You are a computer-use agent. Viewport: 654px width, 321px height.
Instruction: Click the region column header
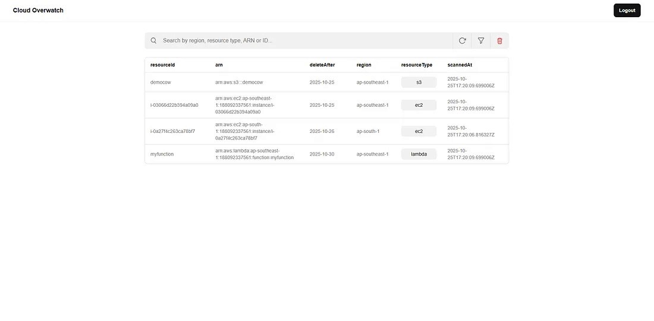tap(364, 65)
